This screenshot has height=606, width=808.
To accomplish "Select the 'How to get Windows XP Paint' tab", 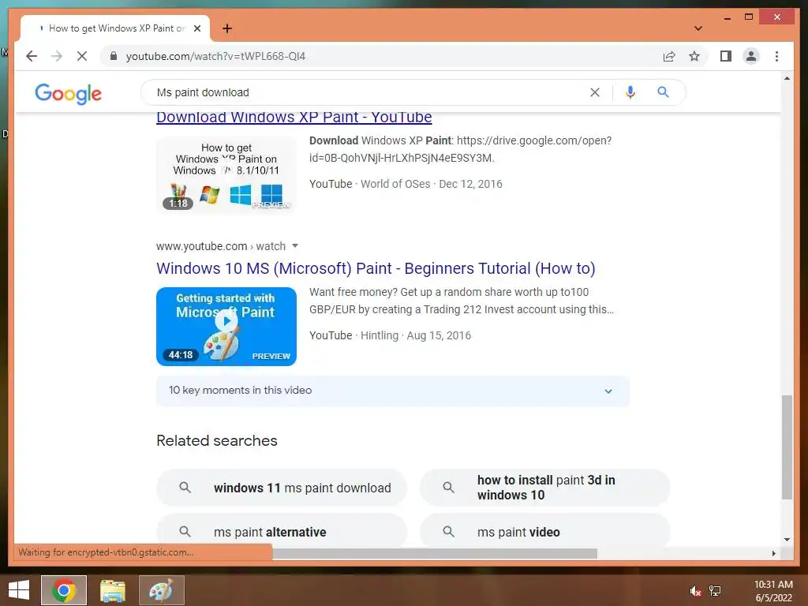I will [115, 28].
